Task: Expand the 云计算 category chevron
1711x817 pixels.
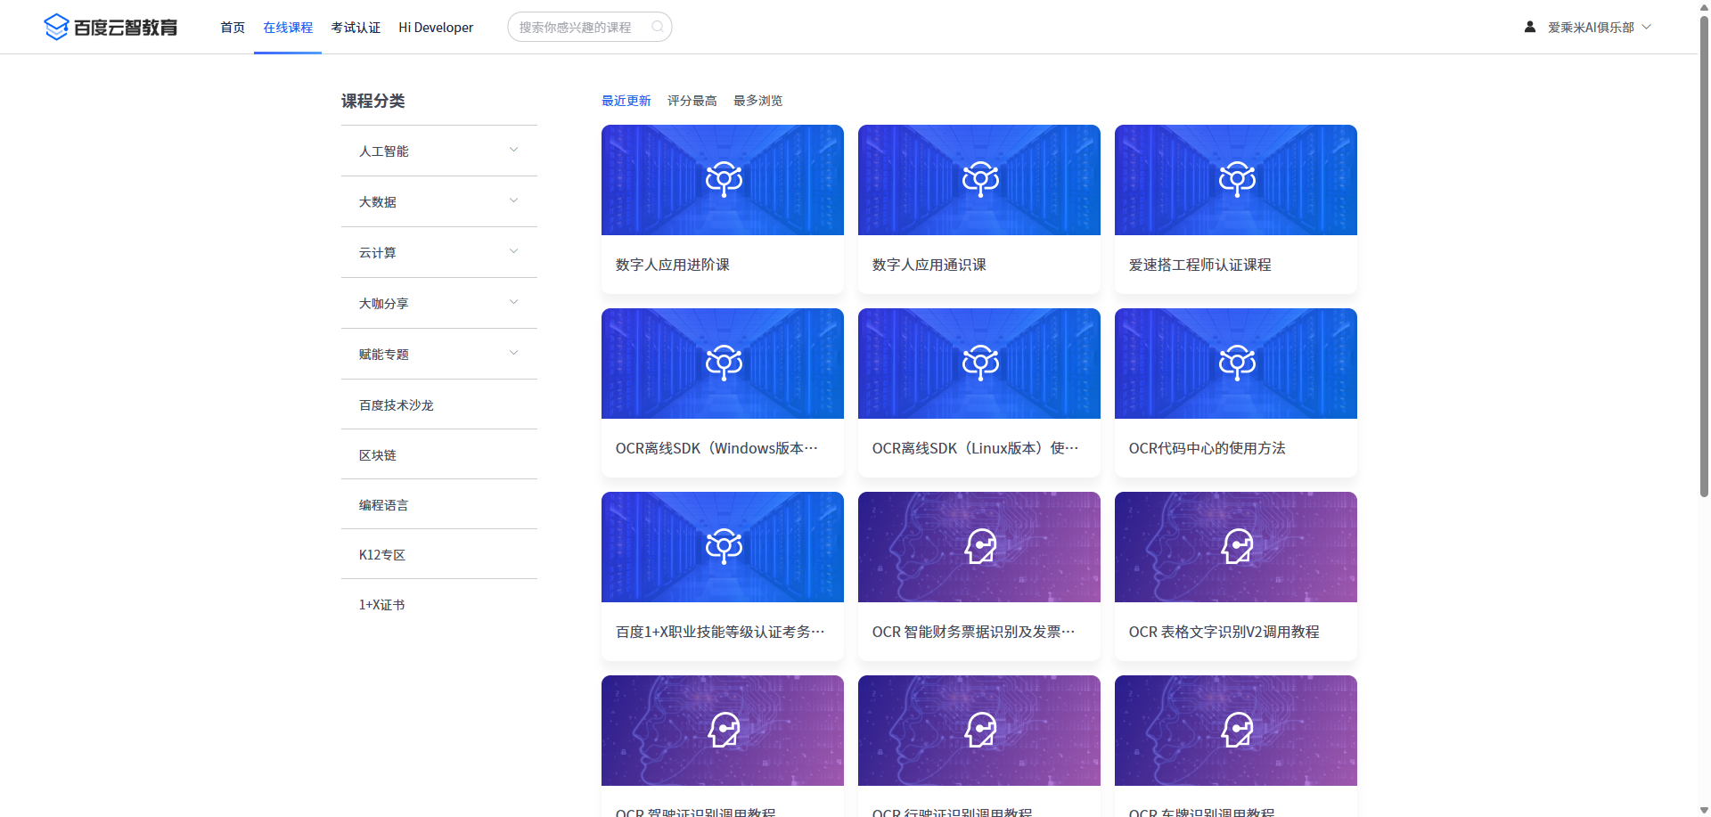Action: point(513,251)
